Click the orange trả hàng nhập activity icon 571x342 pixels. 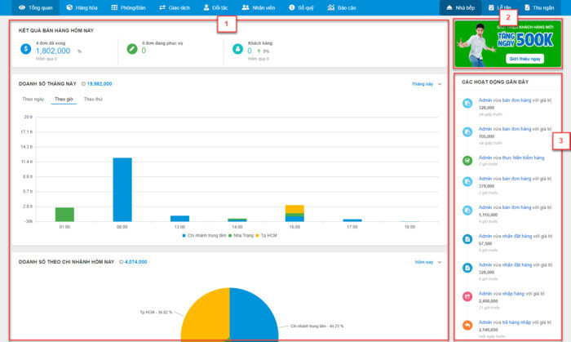tap(467, 325)
